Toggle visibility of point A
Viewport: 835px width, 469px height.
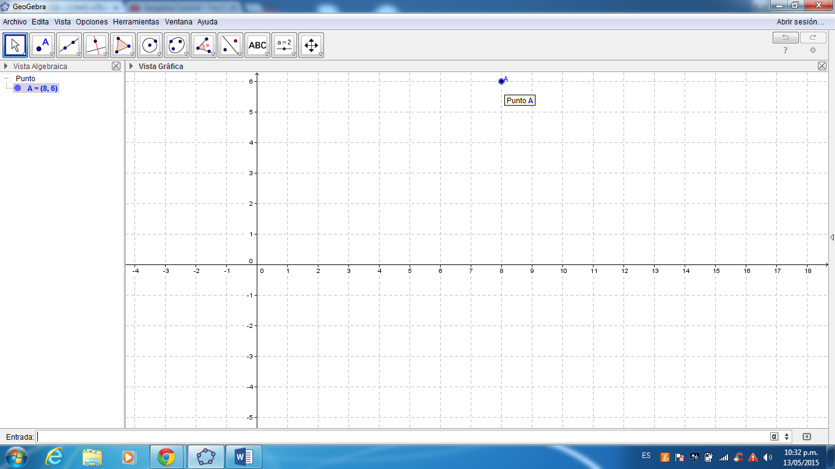click(x=18, y=88)
